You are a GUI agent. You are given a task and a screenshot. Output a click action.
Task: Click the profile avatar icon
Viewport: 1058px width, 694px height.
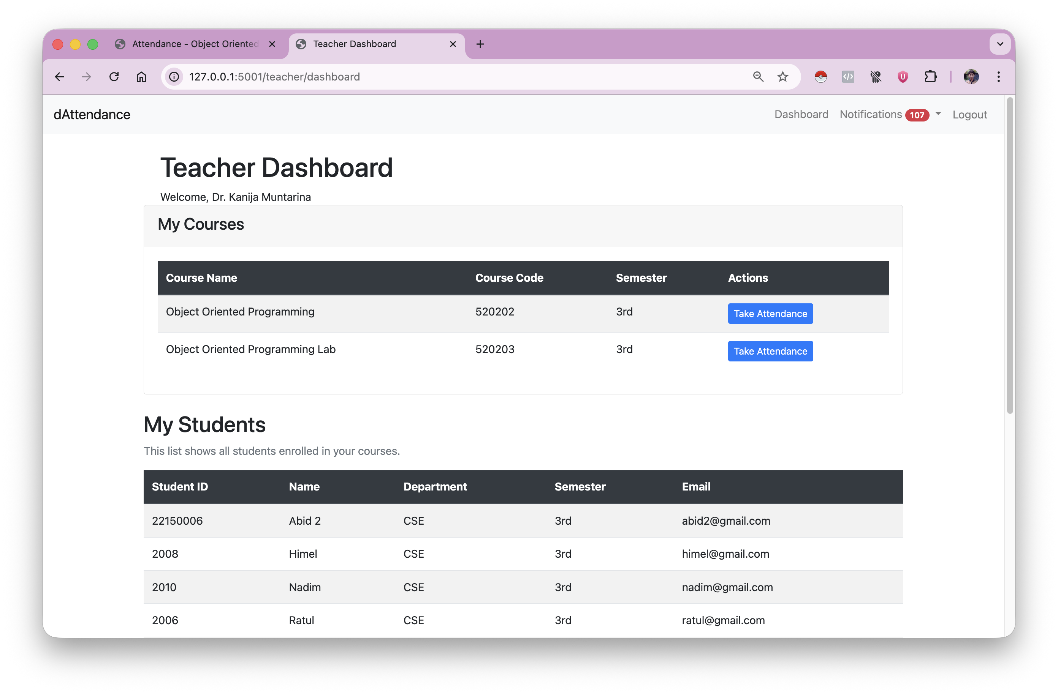pos(971,77)
